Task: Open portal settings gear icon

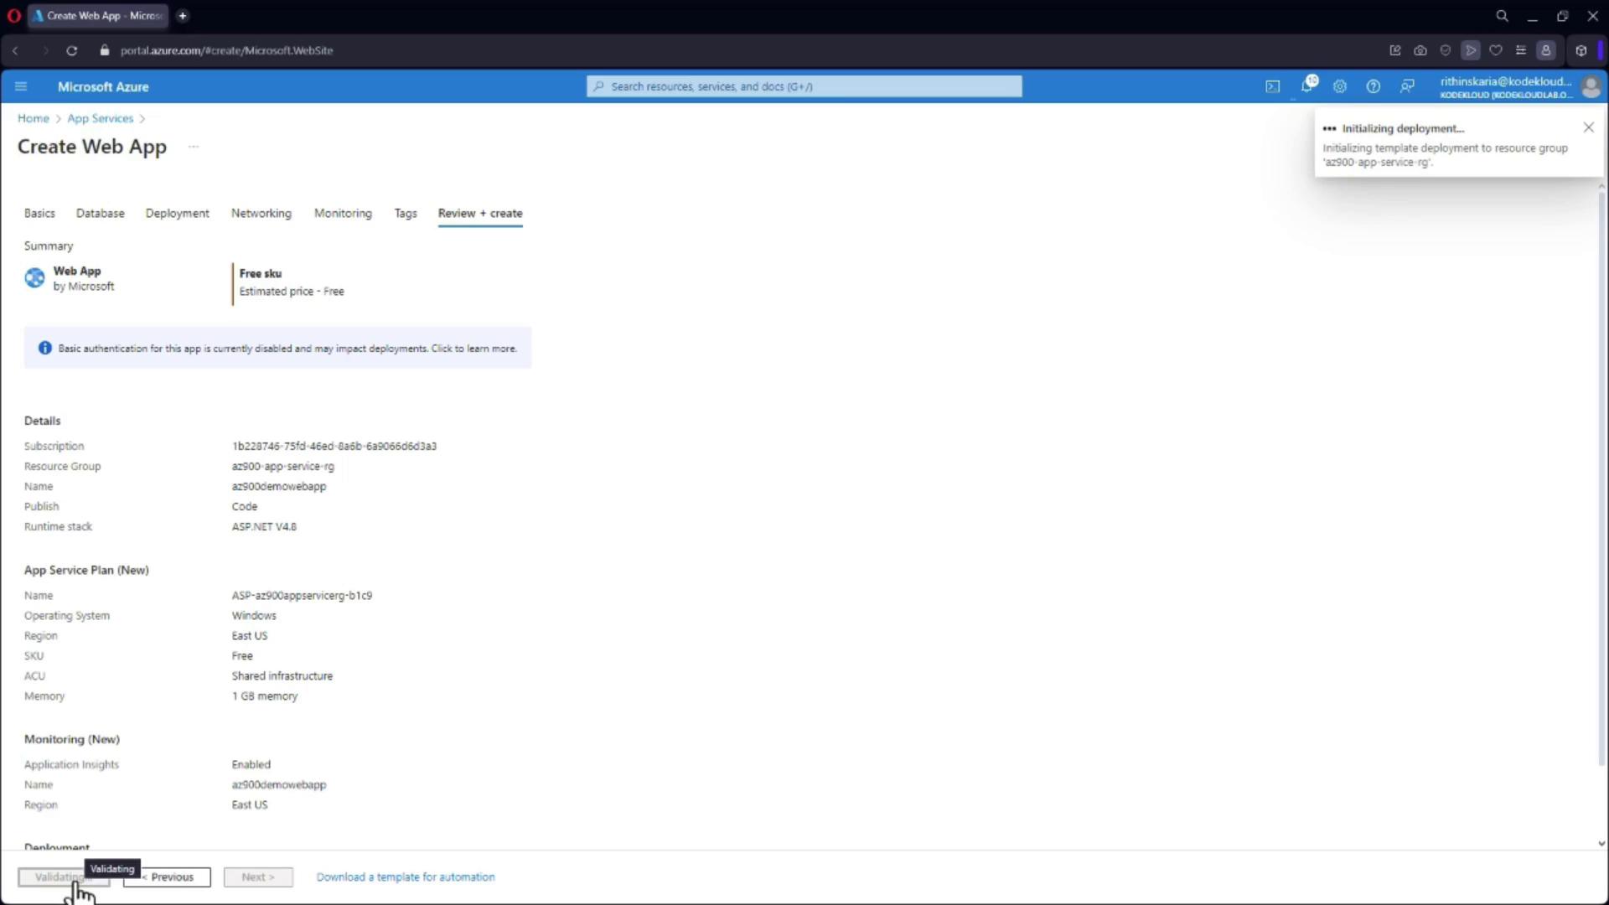Action: (x=1340, y=86)
